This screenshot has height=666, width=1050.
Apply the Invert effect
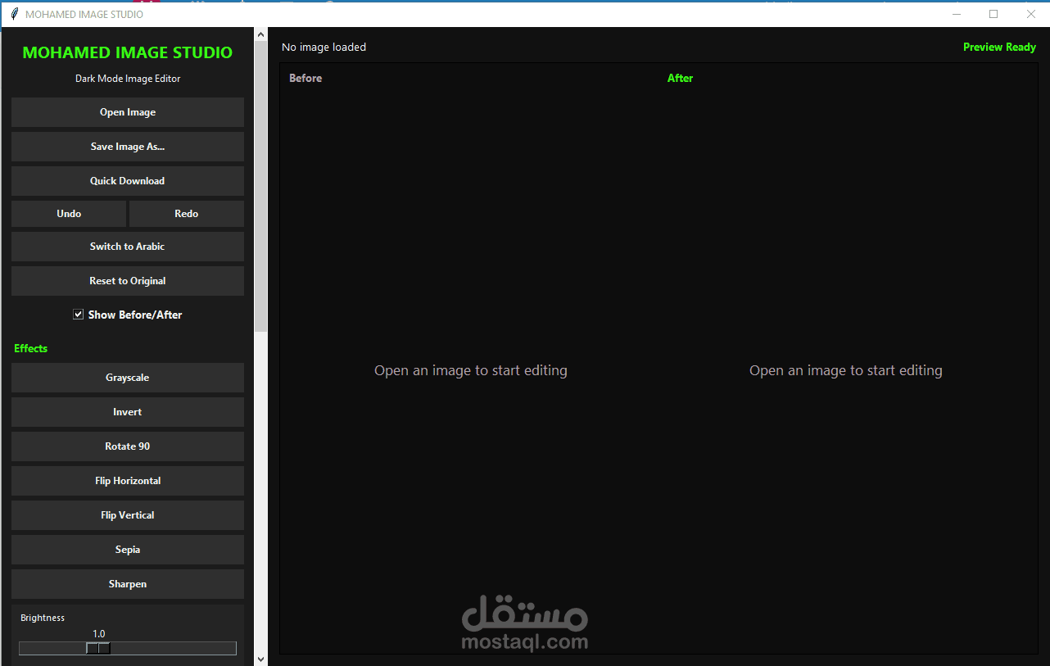pyautogui.click(x=128, y=412)
